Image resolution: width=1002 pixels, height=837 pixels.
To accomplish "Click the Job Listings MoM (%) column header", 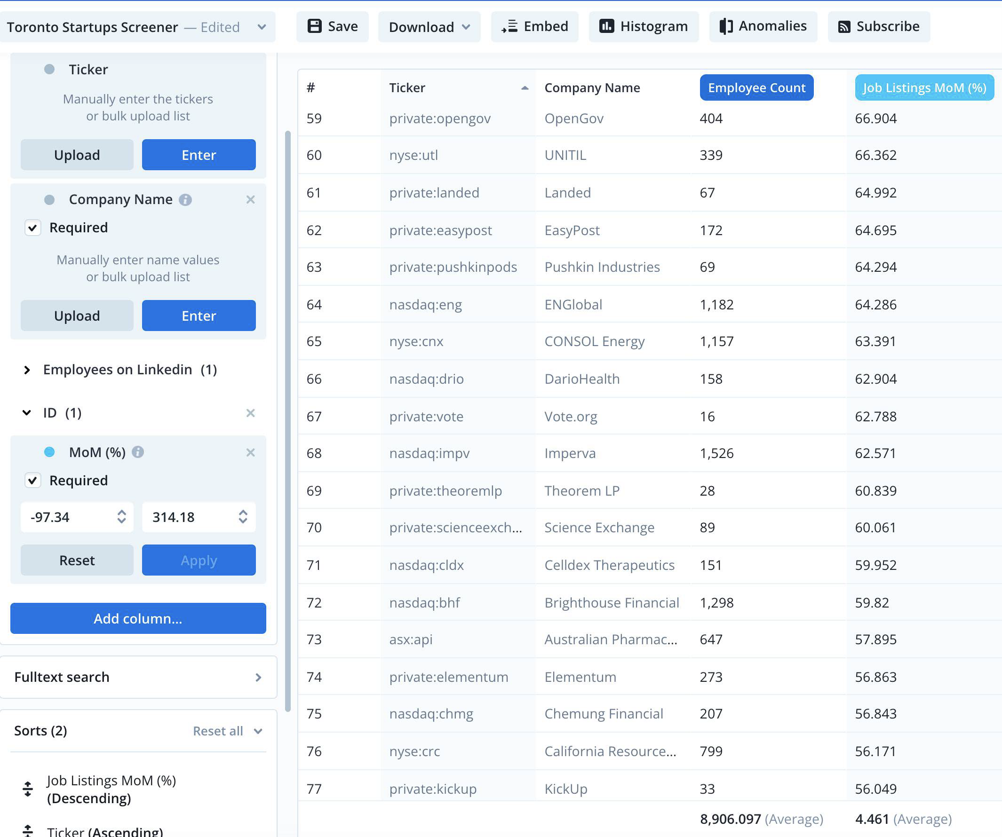I will click(924, 88).
